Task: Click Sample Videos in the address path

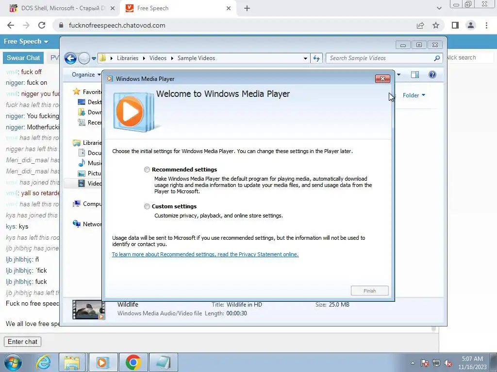Action: (196, 58)
